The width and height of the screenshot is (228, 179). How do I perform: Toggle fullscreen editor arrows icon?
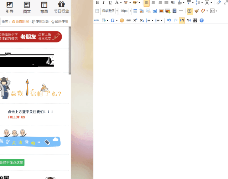[226, 2]
